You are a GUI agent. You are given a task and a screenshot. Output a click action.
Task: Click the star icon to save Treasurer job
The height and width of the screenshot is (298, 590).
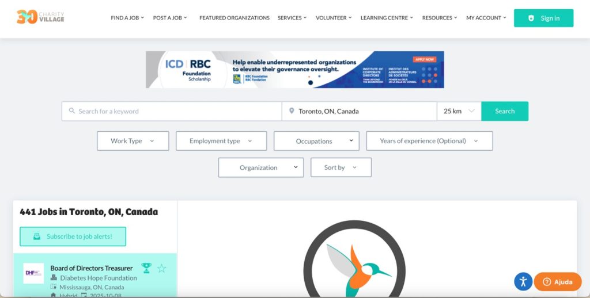pyautogui.click(x=162, y=268)
